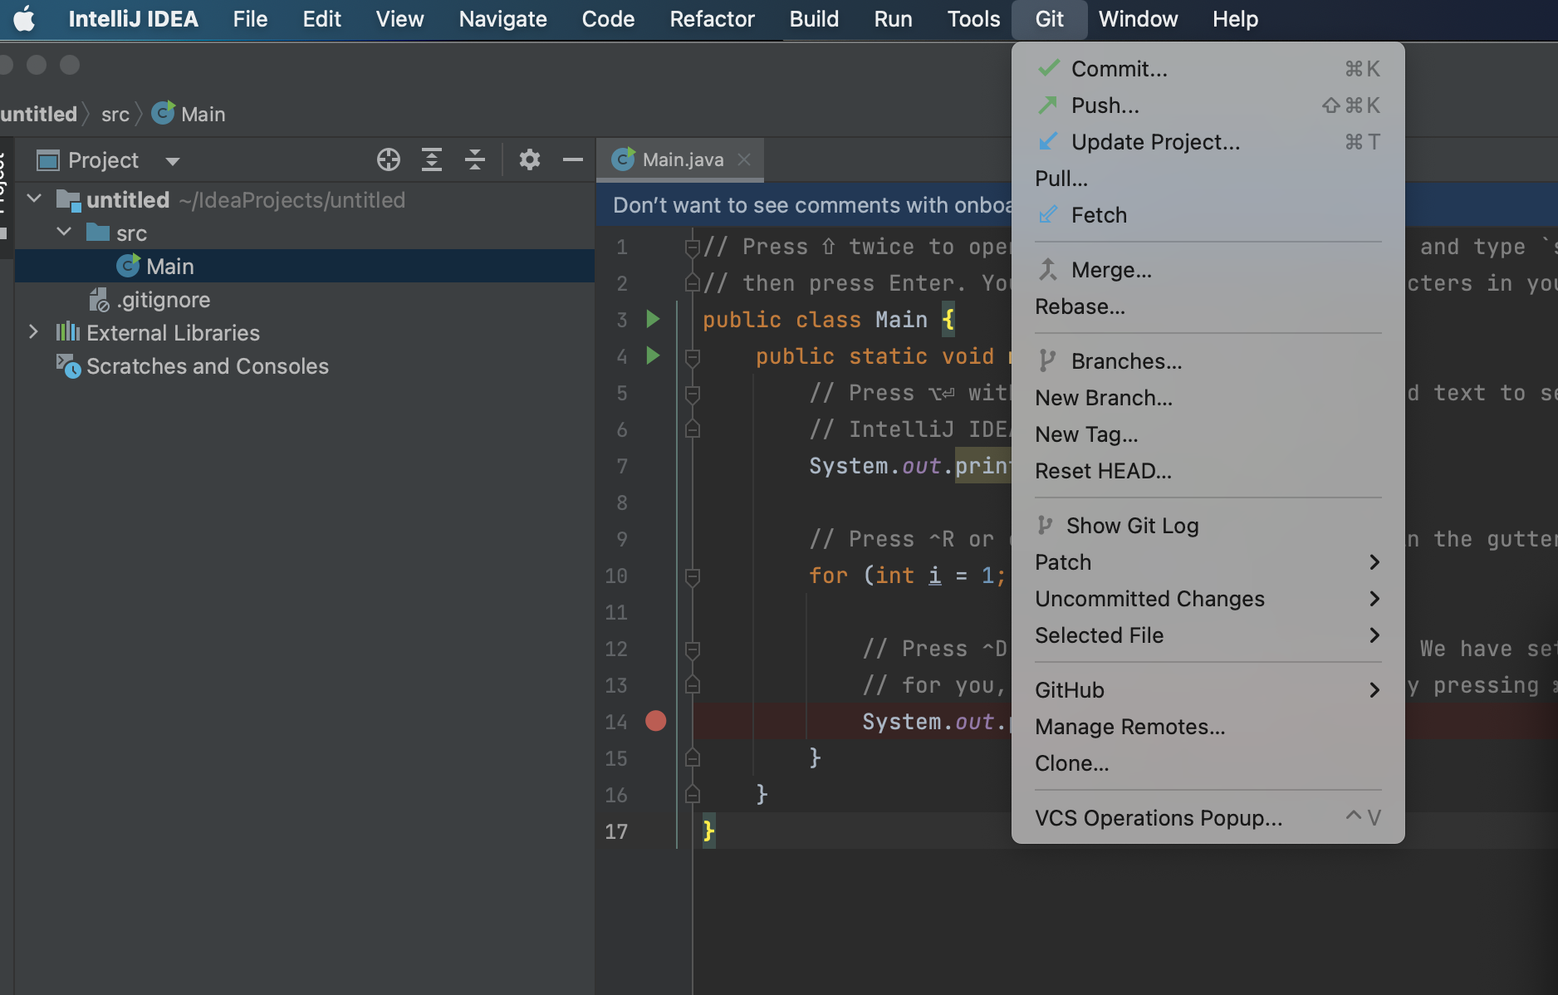Open the Refactor menu
The image size is (1558, 995).
pyautogui.click(x=712, y=19)
